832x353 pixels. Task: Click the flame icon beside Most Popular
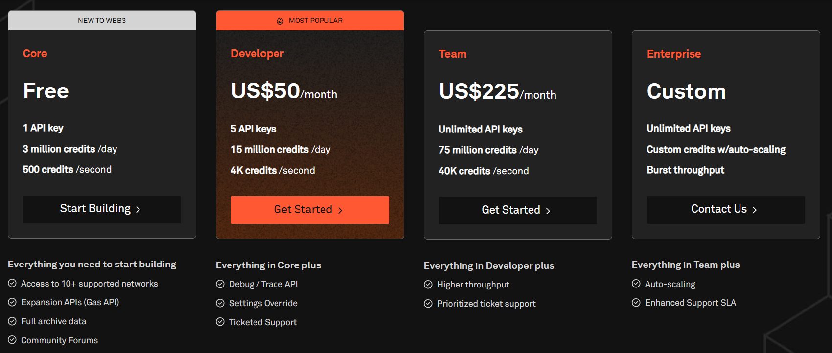tap(280, 21)
